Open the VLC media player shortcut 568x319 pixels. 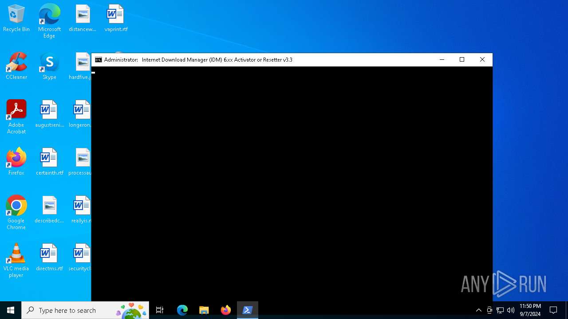(x=16, y=261)
